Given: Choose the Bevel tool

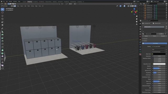Looking at the screenshot, I should (x=2, y=41).
